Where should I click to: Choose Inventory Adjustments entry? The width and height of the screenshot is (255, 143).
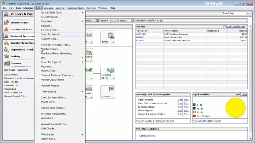pyautogui.click(x=54, y=114)
